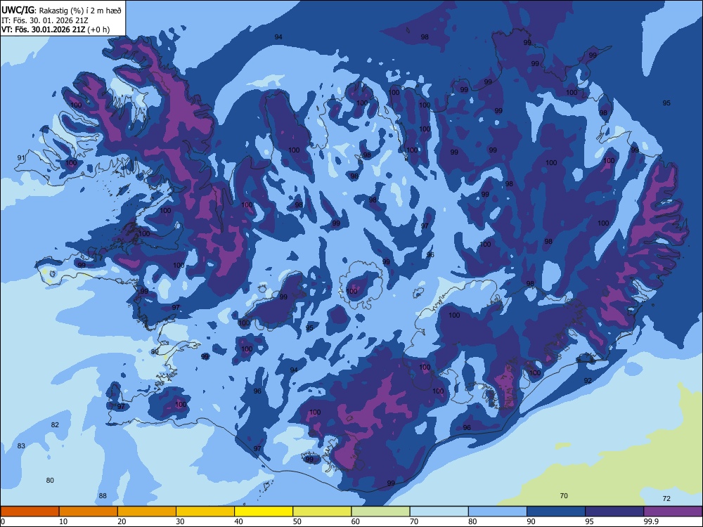Click the dark orange 0–10 legend swatch

click(x=30, y=512)
